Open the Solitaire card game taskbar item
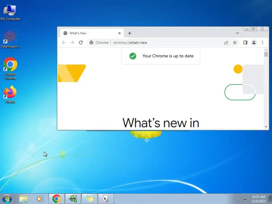 click(106, 199)
